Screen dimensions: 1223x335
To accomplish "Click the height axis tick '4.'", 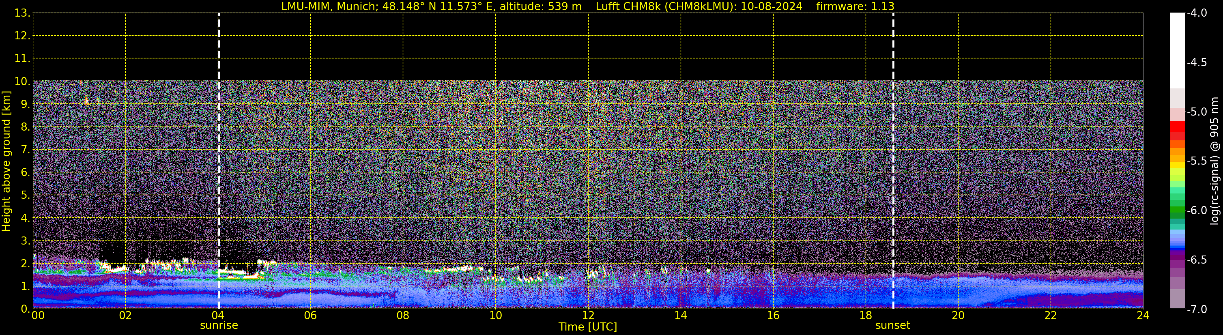I will [25, 218].
